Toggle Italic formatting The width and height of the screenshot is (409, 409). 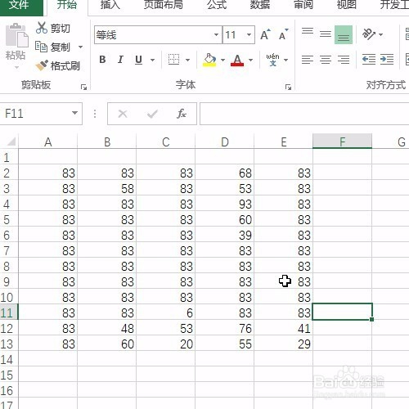(120, 60)
